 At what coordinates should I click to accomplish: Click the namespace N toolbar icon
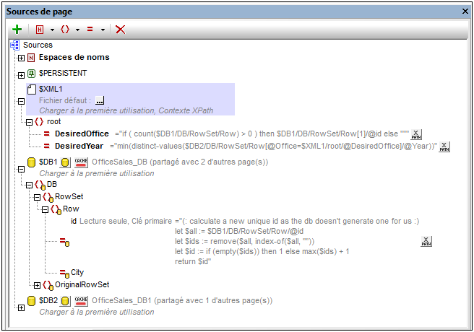point(40,30)
